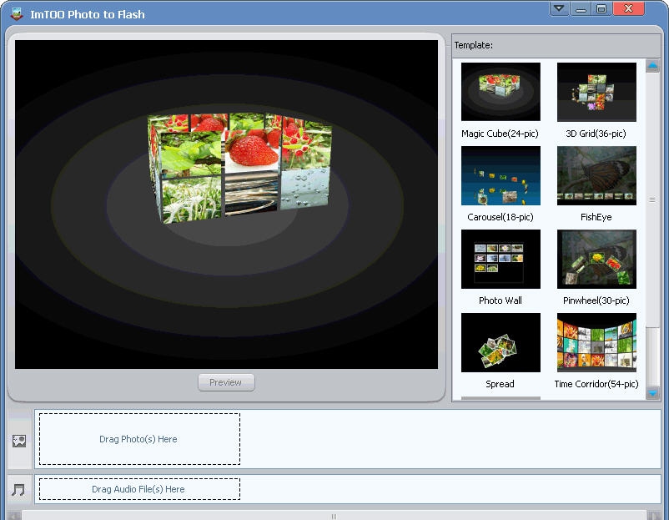669x520 pixels.
Task: Click the music note icon beside the audio track
Action: click(18, 489)
